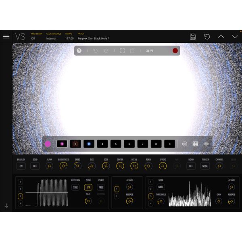Click the magenta color swatch

(x=48, y=144)
